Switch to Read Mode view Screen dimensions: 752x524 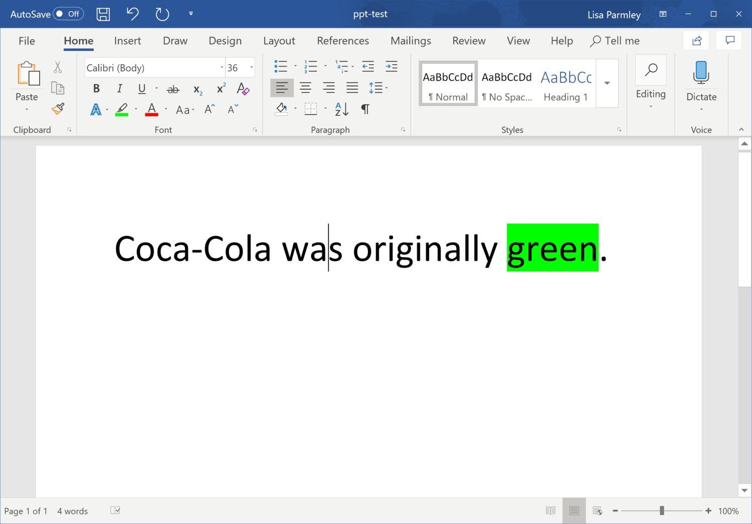coord(550,510)
